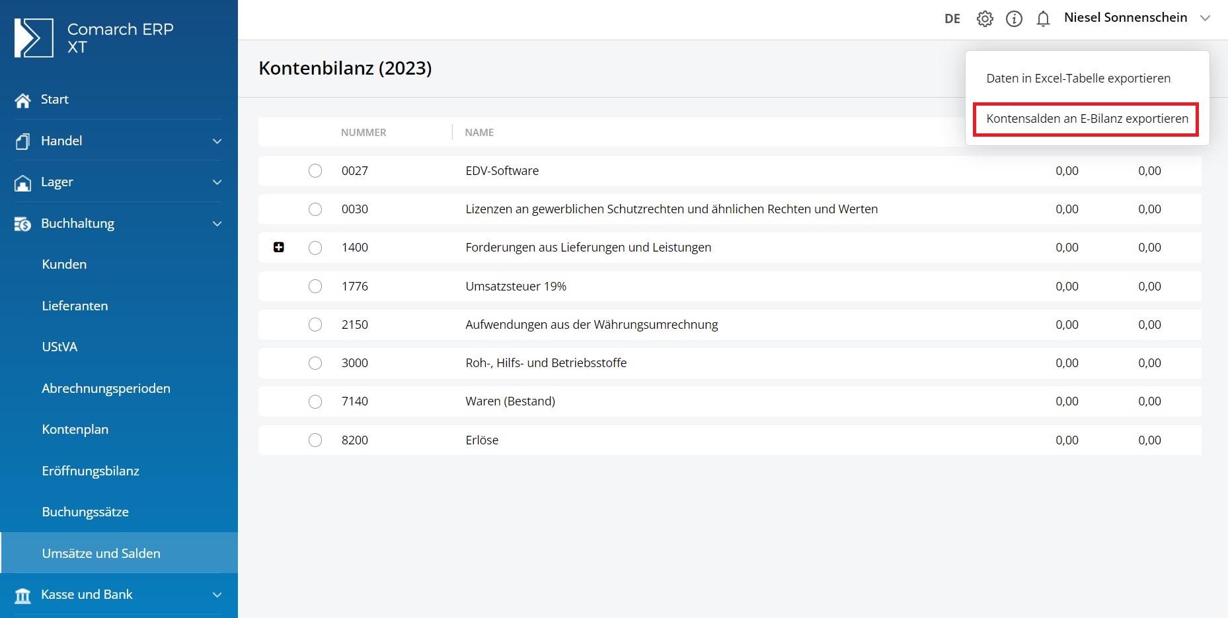Click the Lizenzen an gewerblichen Schutzrechten row text
Screen dimensions: 1228x618
(x=672, y=209)
